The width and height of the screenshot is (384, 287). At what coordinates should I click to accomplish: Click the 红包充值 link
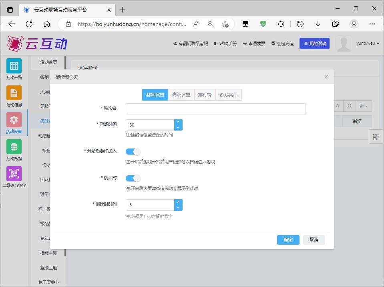click(x=283, y=44)
